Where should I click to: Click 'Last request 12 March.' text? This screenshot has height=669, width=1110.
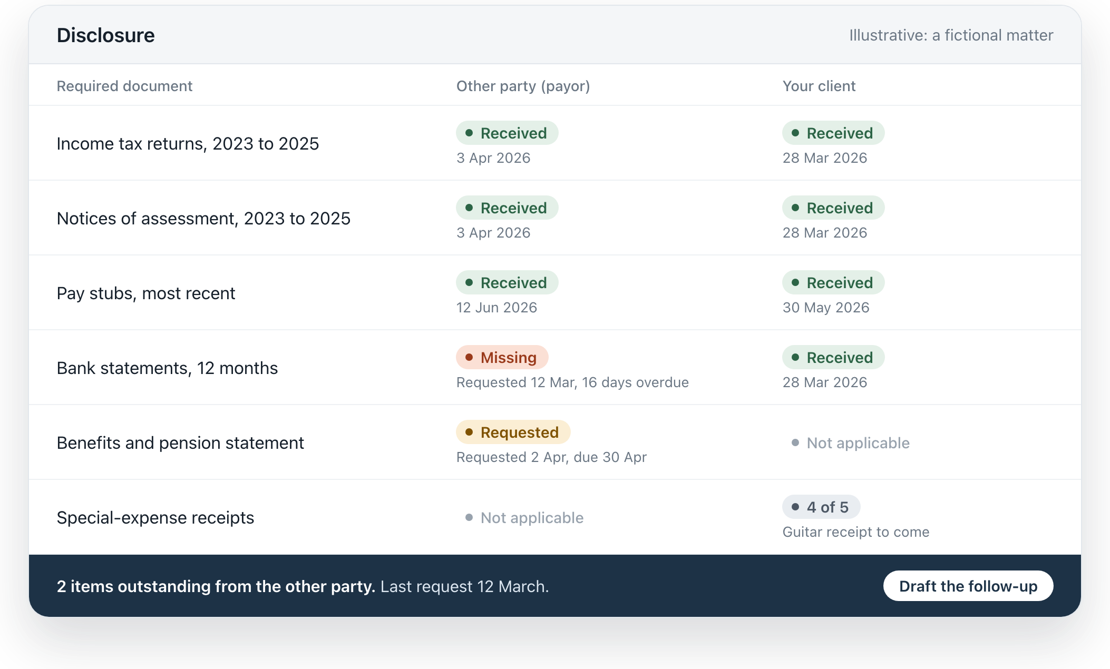pyautogui.click(x=464, y=586)
